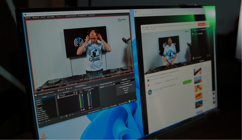
Task: Select the ПЛАШКА scene
Action: (x=39, y=108)
